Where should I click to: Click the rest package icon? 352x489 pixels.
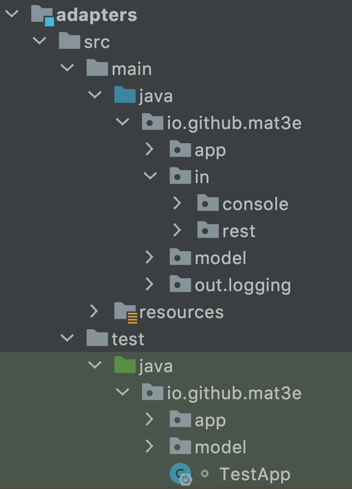point(208,230)
